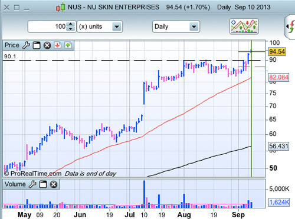Click the partially visible arrows icon at the right edge
This screenshot has height=219, width=295.
coord(290,26)
